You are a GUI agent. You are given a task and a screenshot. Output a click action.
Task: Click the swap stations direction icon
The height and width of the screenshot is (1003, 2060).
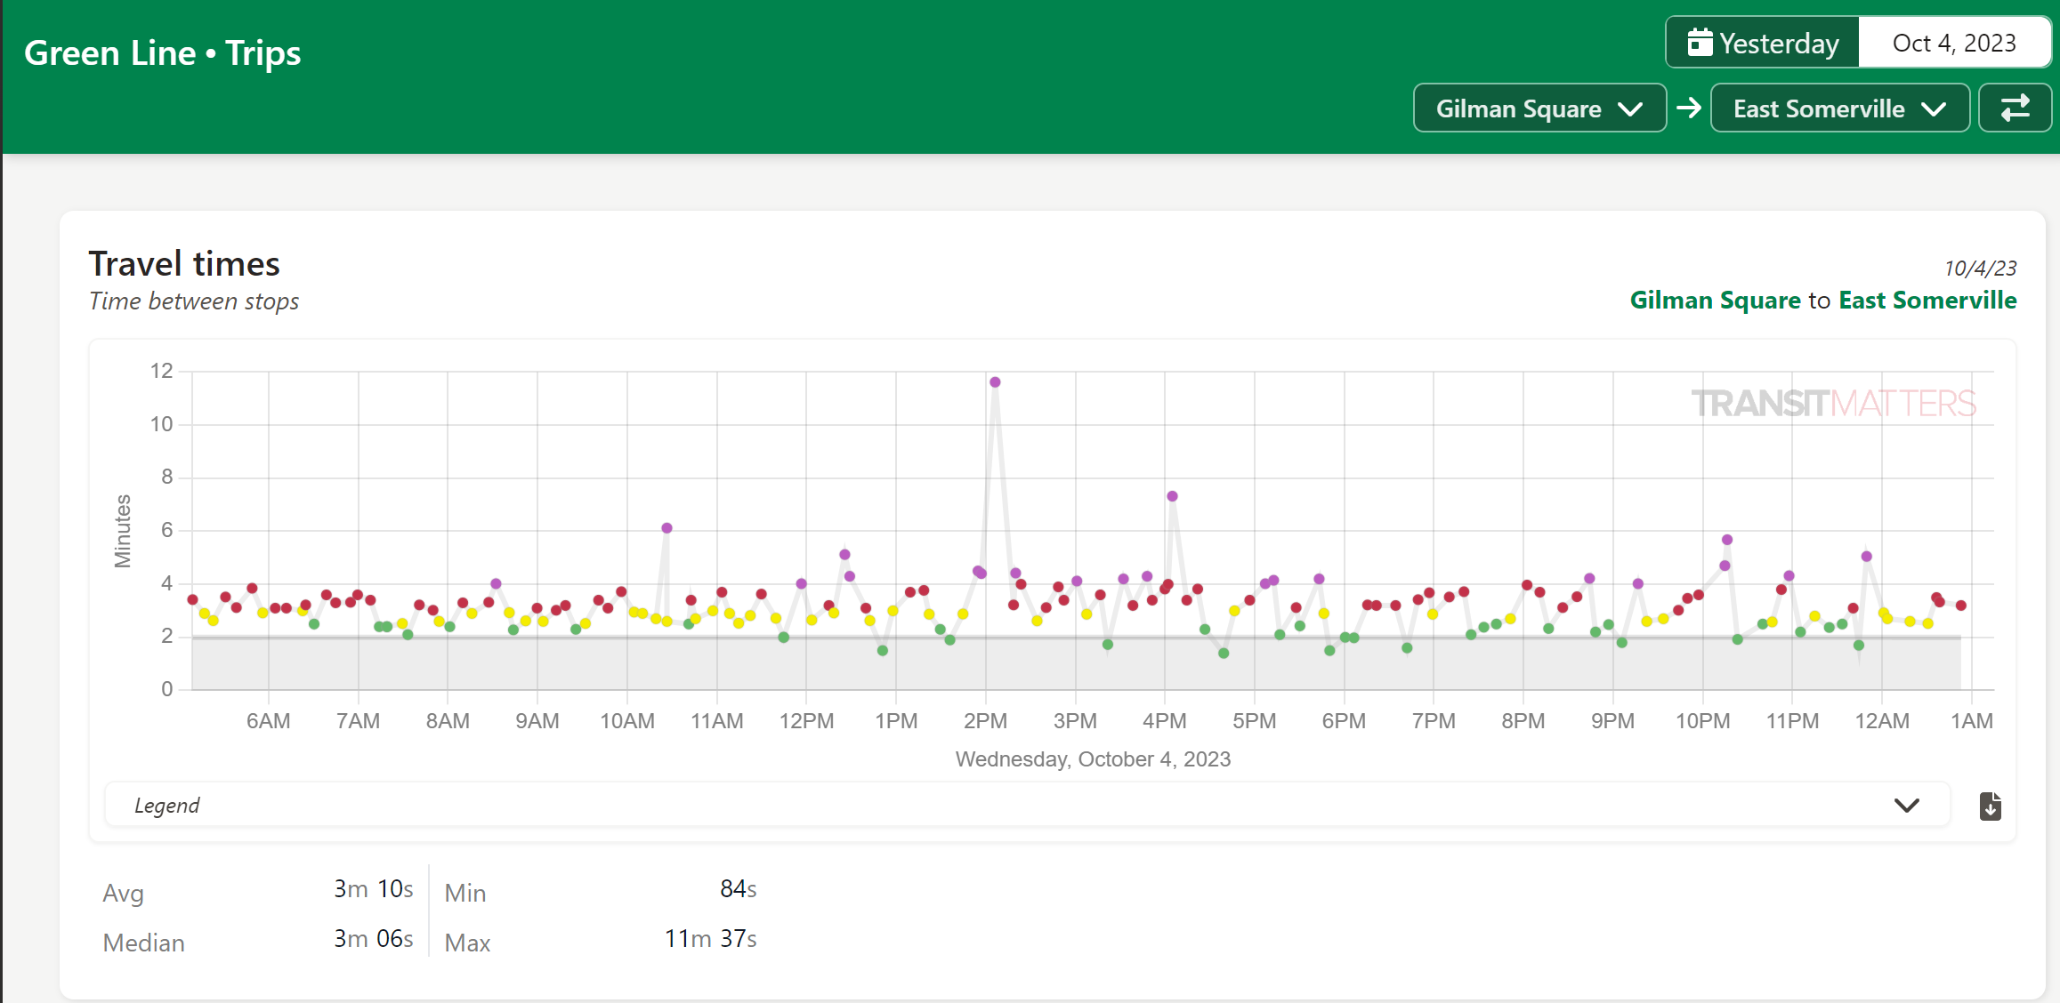2015,108
